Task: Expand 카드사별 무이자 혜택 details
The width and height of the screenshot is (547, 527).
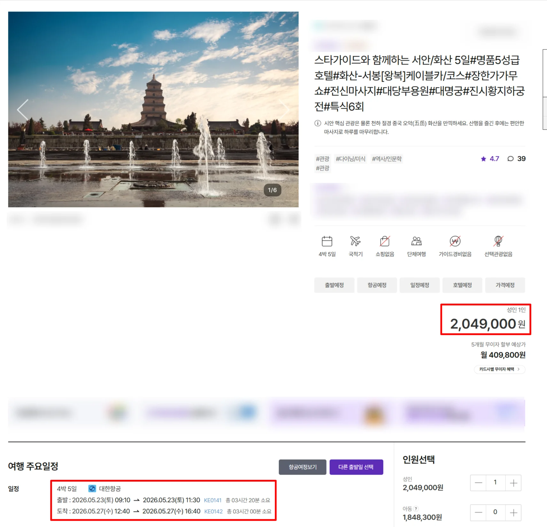Action: click(499, 369)
